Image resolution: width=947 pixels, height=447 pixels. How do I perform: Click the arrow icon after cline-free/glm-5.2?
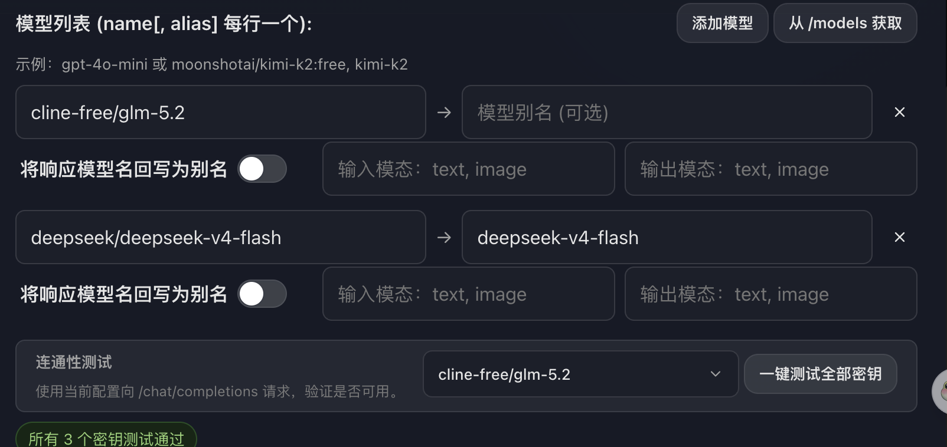point(444,112)
